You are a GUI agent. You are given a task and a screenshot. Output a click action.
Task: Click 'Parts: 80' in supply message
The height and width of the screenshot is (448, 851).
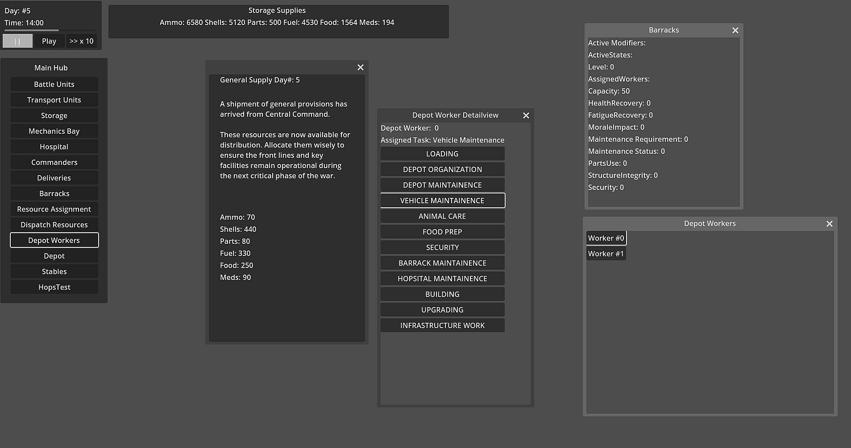pyautogui.click(x=235, y=241)
